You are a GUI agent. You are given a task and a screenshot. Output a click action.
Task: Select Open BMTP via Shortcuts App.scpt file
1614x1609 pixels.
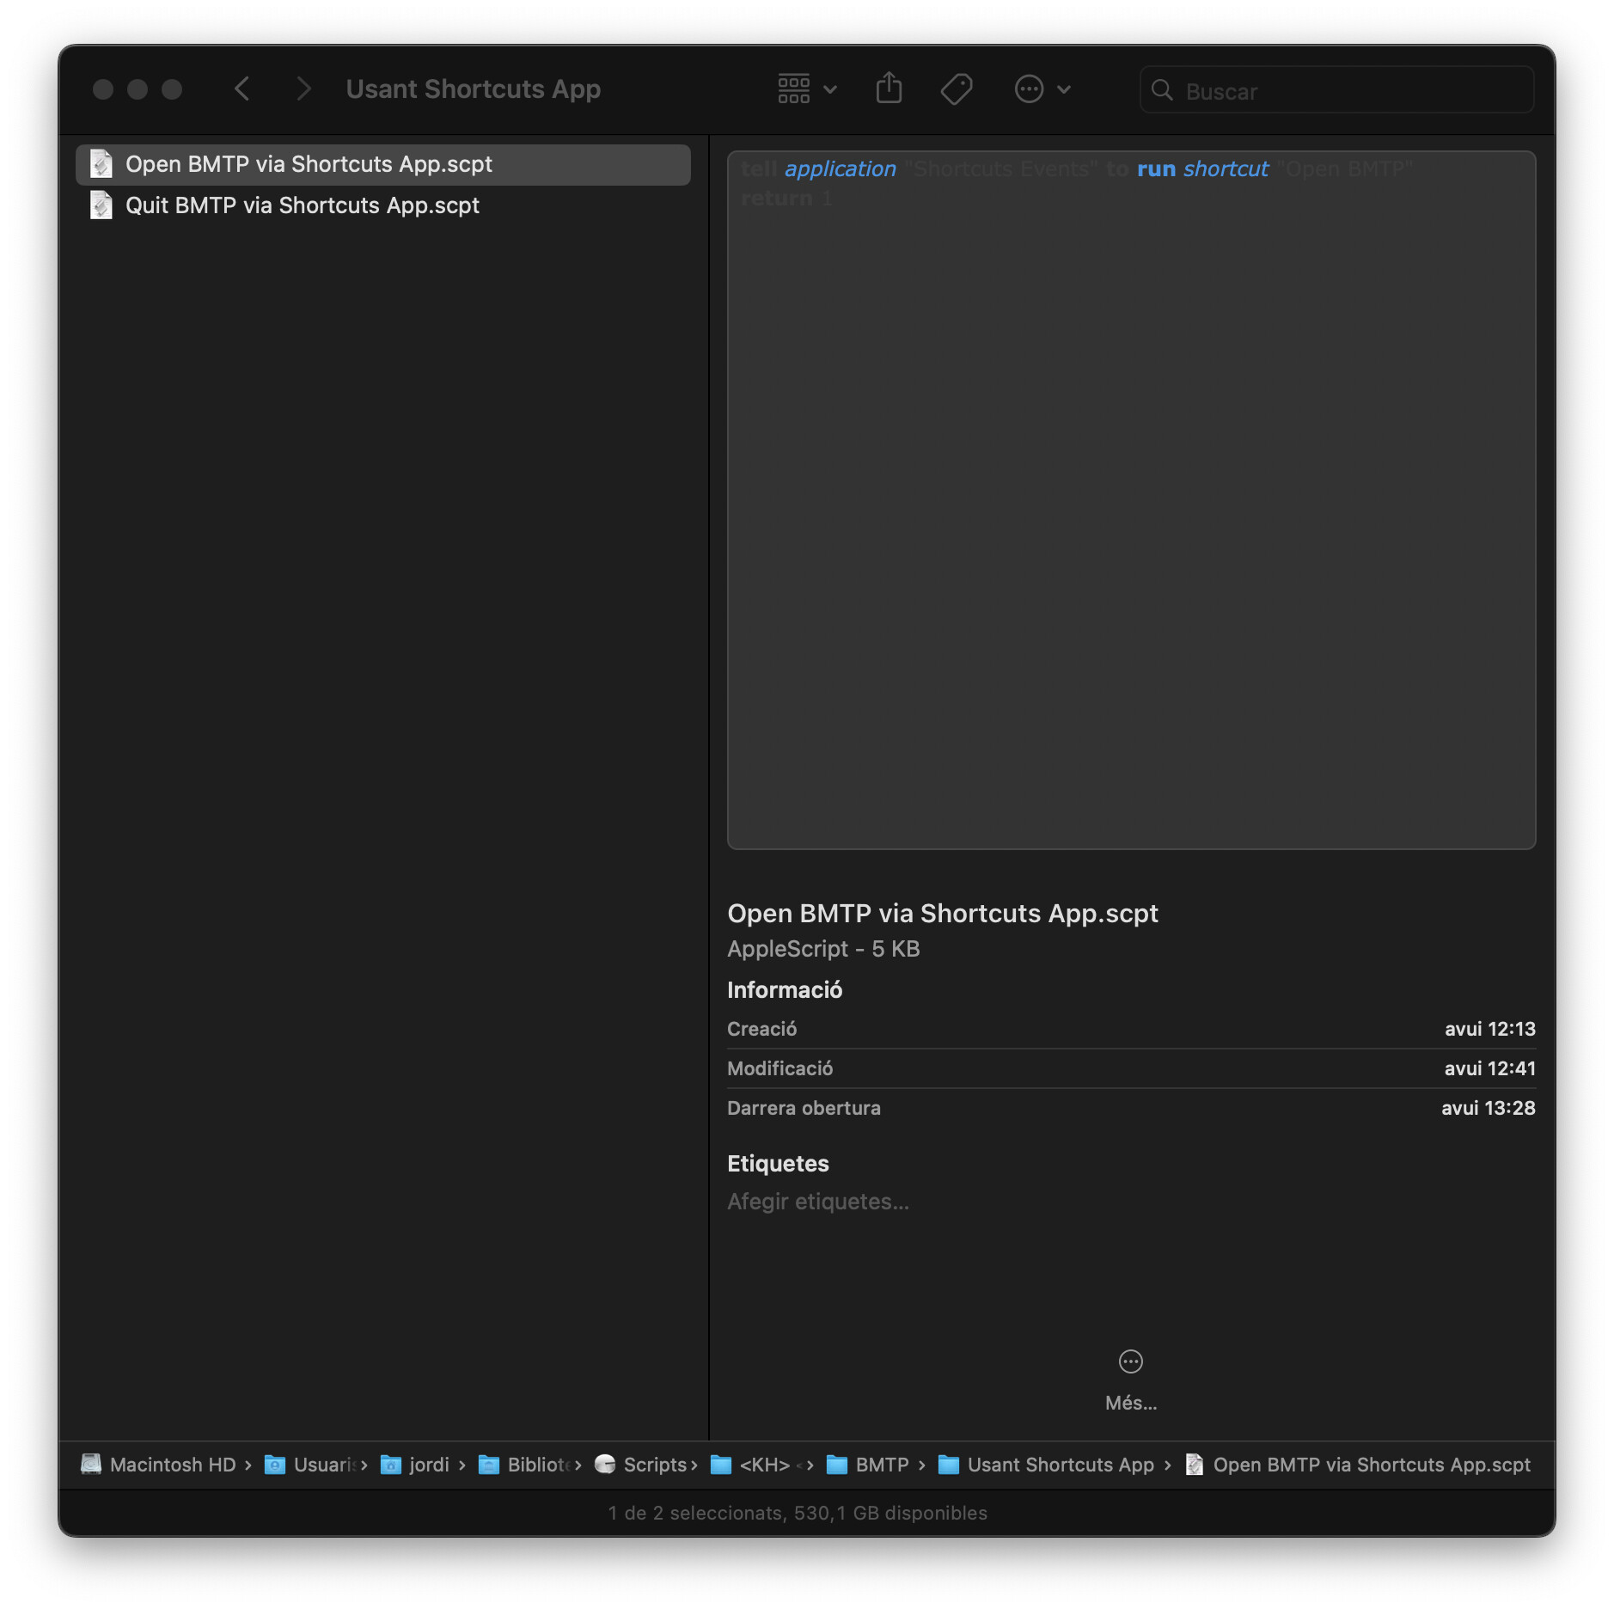click(383, 164)
